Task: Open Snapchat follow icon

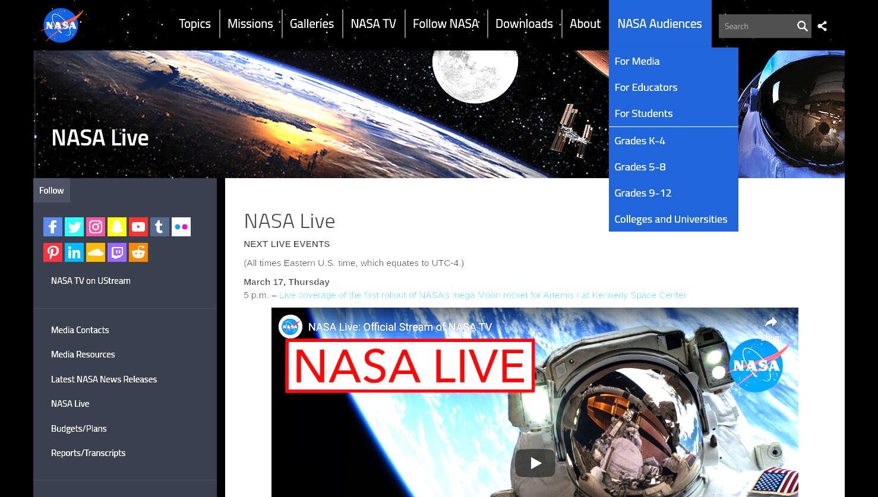Action: tap(117, 227)
